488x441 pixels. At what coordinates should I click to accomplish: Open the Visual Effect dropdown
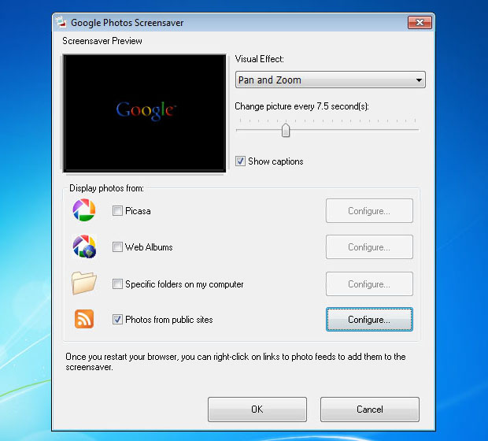point(331,80)
